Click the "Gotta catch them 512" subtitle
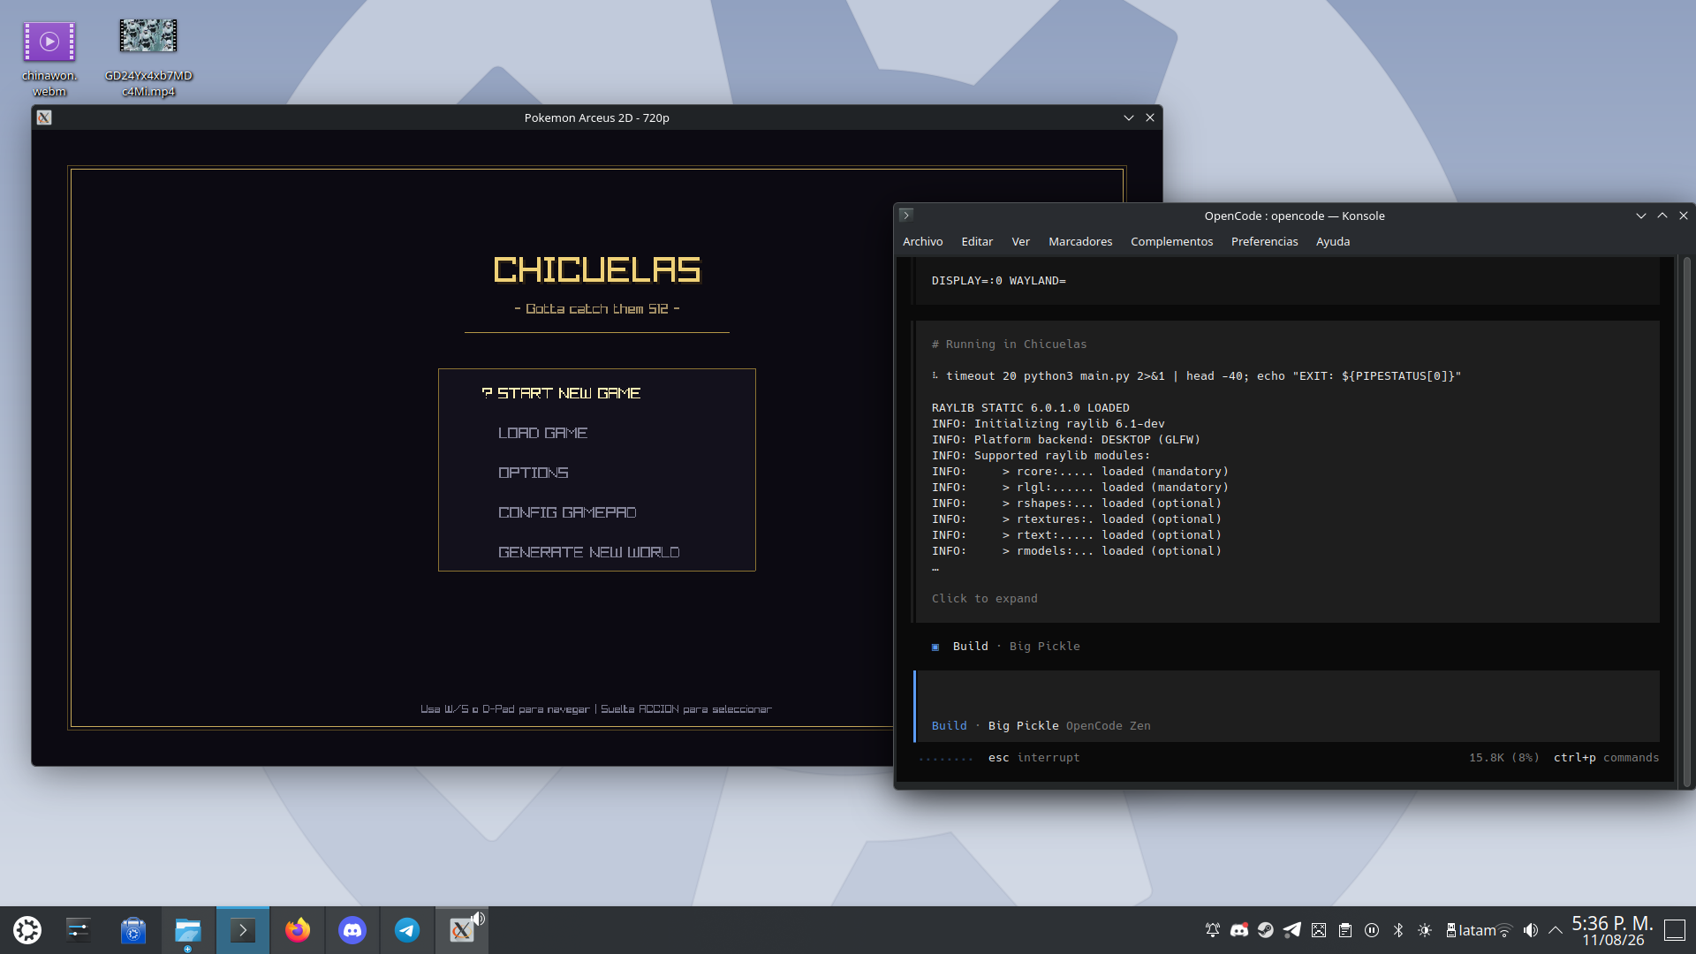Screen dimensions: 1696x954 (597, 308)
